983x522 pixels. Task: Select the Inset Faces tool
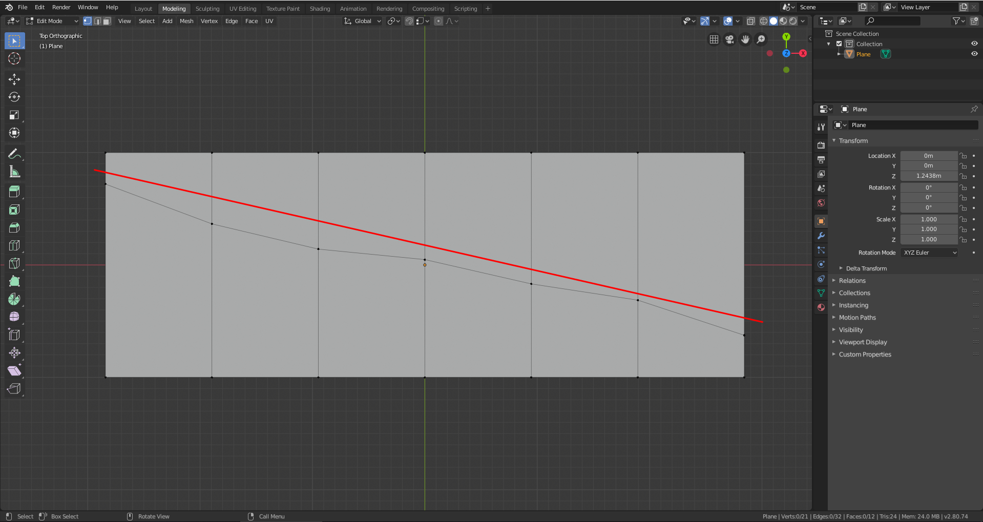[14, 210]
